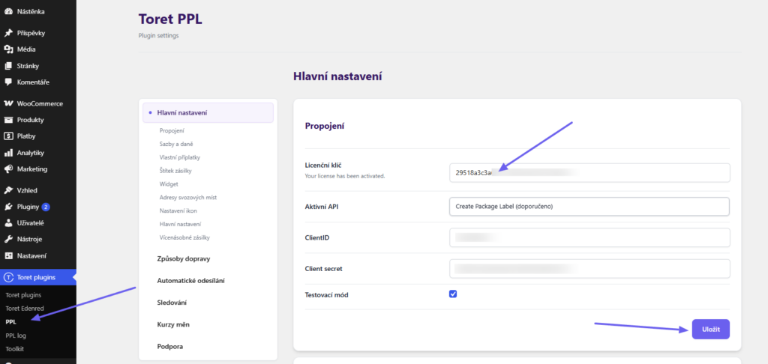Open Toret Edenred submenu link

tap(25, 309)
